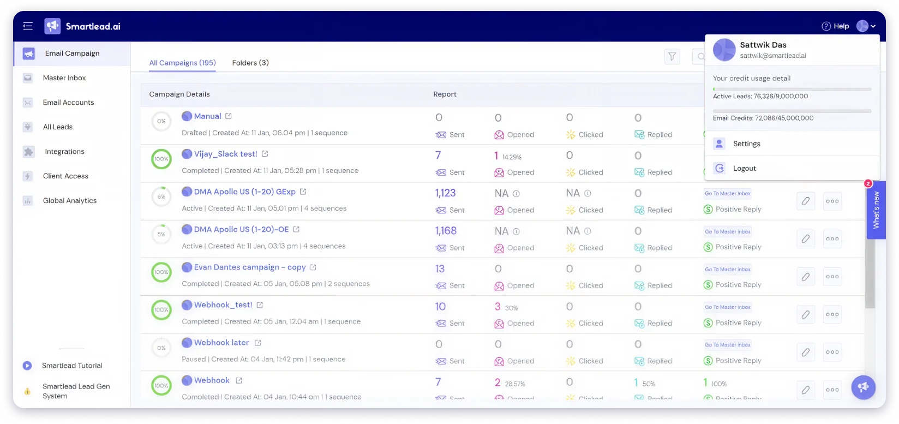Click the Smartlead.ai logo icon

click(52, 26)
